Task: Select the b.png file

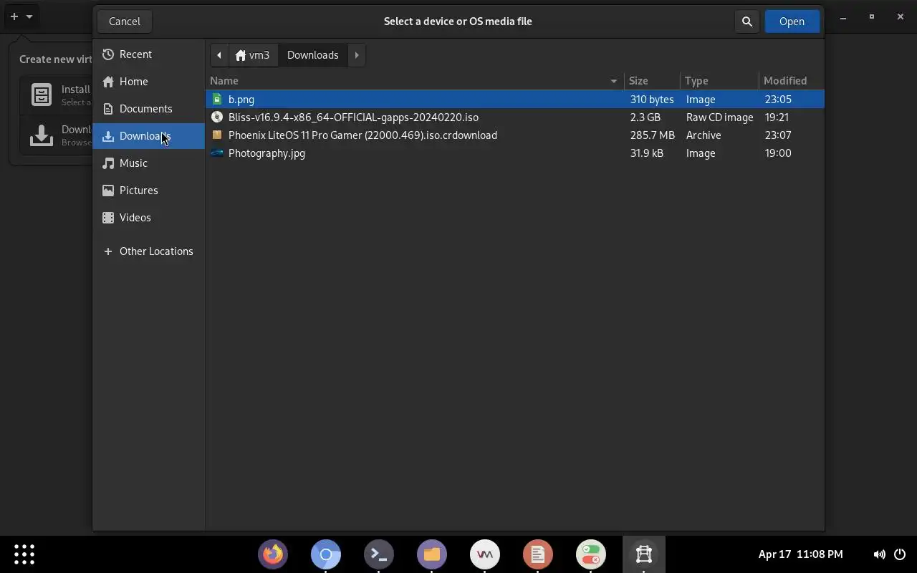Action: click(515, 100)
